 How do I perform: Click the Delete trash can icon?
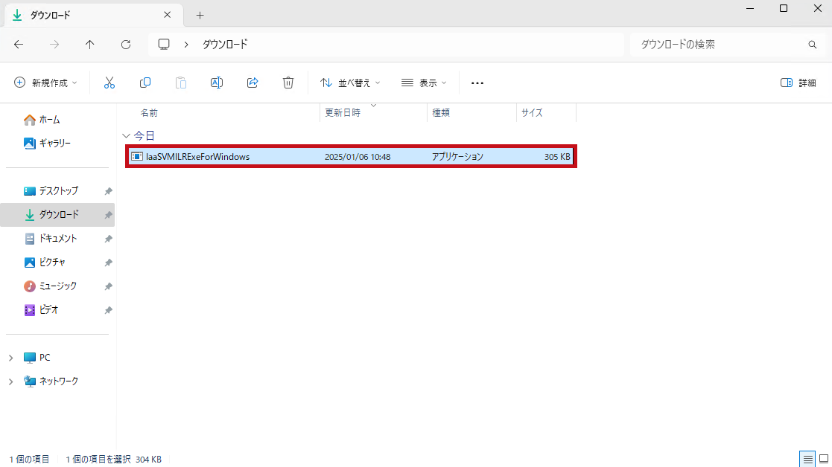288,83
